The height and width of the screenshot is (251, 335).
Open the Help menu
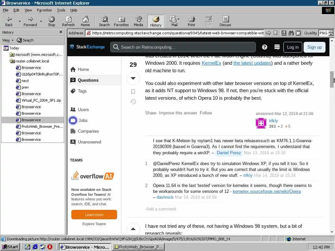coord(74,10)
